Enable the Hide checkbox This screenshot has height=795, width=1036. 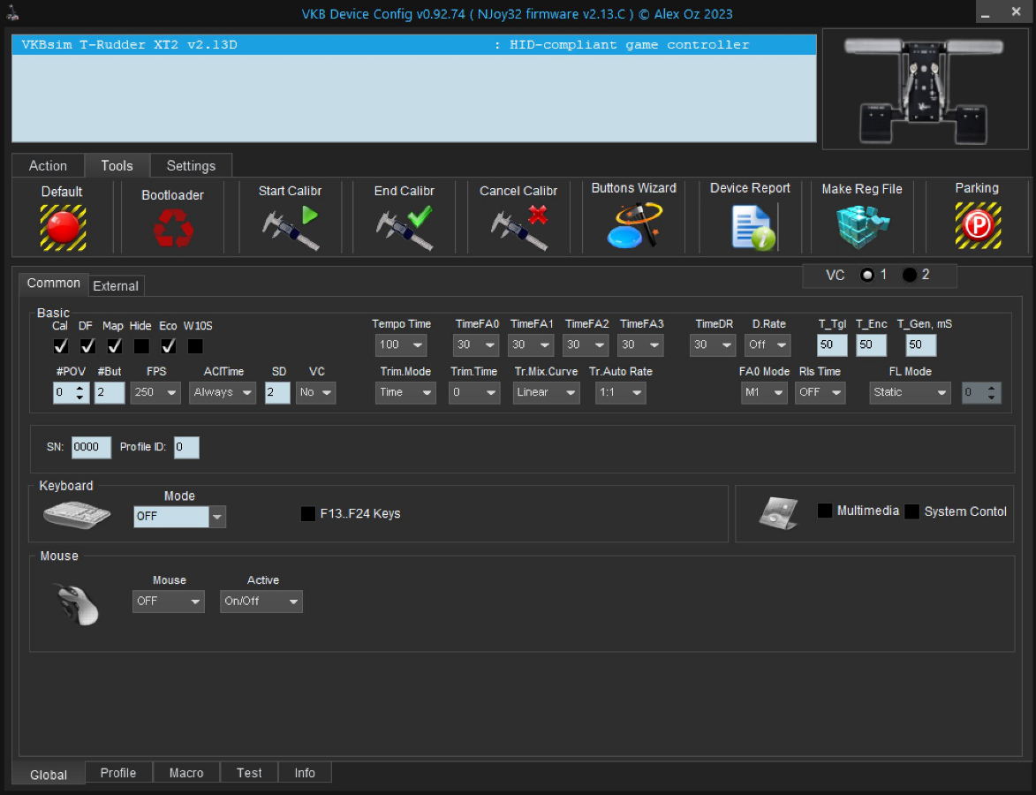[141, 345]
